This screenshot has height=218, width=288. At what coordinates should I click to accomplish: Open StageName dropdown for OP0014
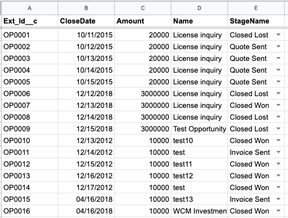(x=278, y=187)
